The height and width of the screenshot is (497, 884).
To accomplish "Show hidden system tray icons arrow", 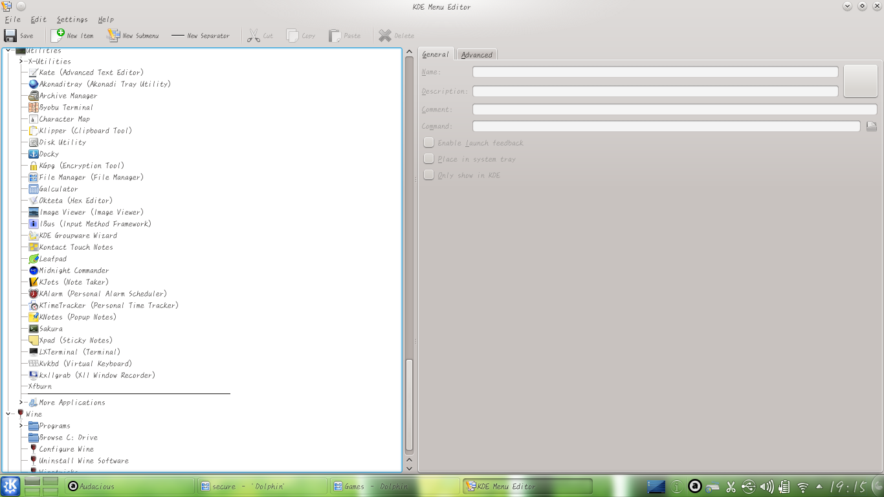I will coord(819,487).
